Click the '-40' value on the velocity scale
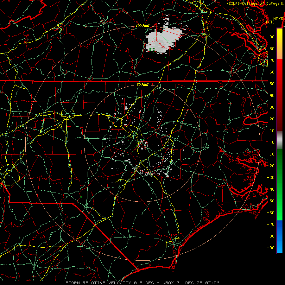Viewport: 285px width, 285px height. pos(271,189)
